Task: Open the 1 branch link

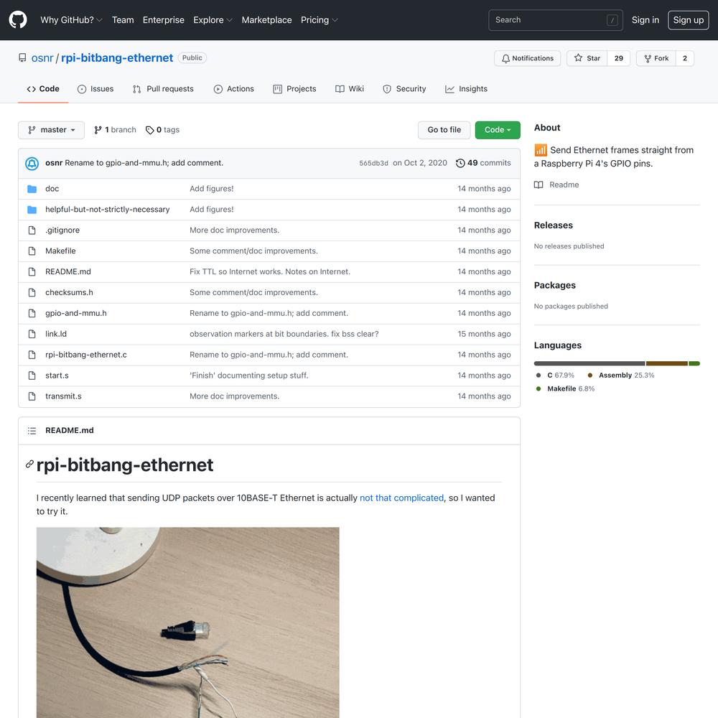Action: (x=115, y=130)
